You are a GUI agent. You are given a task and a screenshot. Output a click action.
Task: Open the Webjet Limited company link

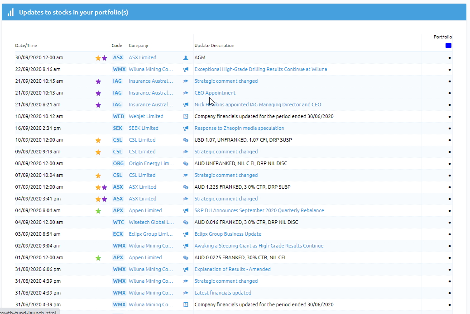146,116
